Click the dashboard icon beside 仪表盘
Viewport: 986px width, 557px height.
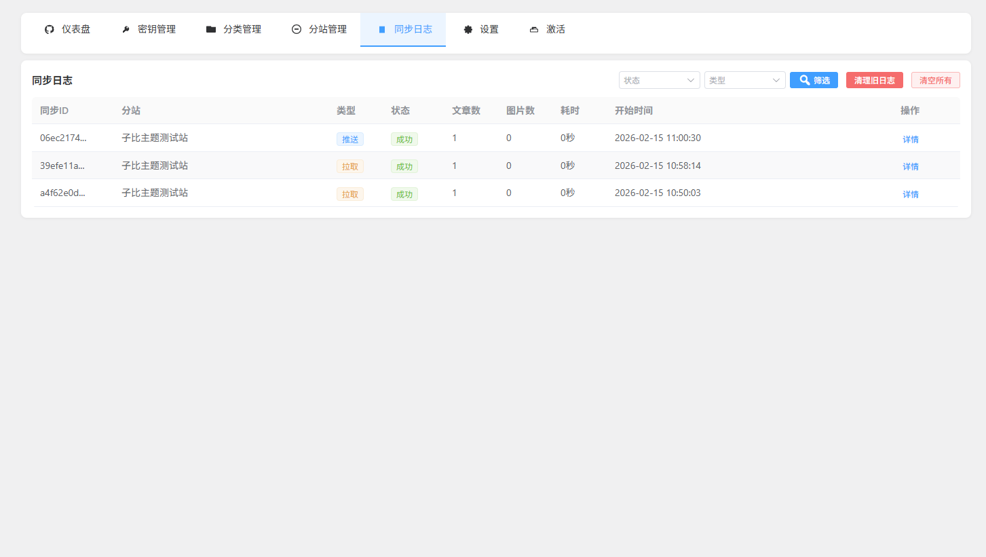(49, 30)
